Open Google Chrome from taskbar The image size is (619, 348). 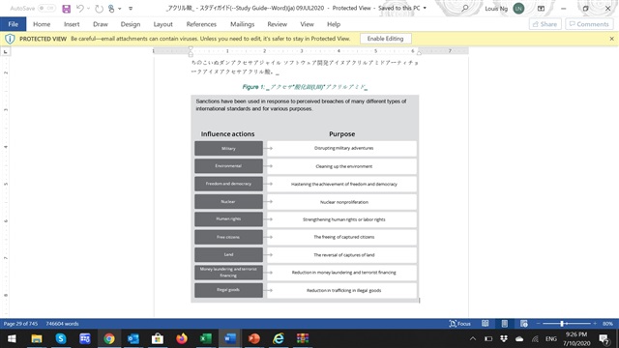(x=109, y=338)
